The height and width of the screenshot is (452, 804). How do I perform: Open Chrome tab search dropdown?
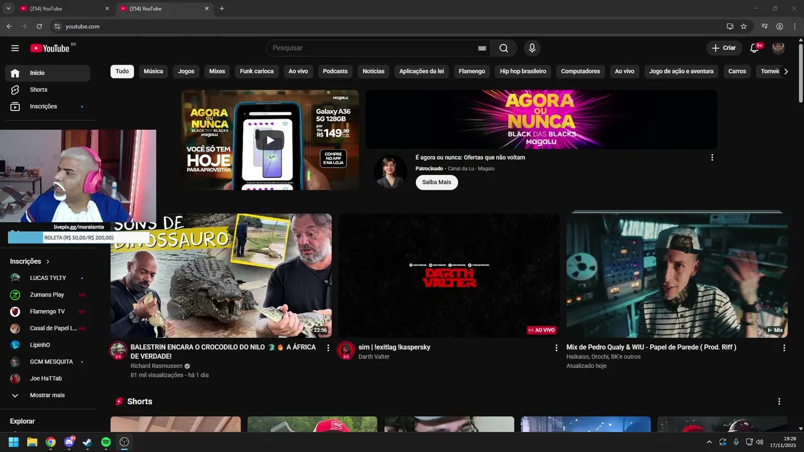[8, 9]
